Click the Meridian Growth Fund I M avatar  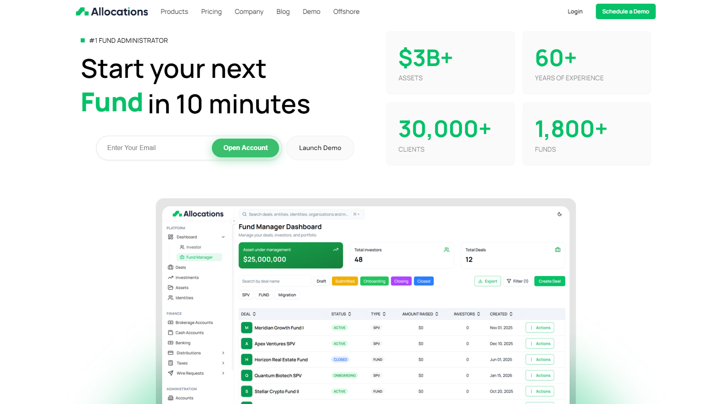click(x=246, y=328)
